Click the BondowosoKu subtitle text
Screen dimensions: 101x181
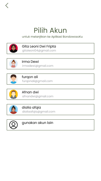coord(52,36)
